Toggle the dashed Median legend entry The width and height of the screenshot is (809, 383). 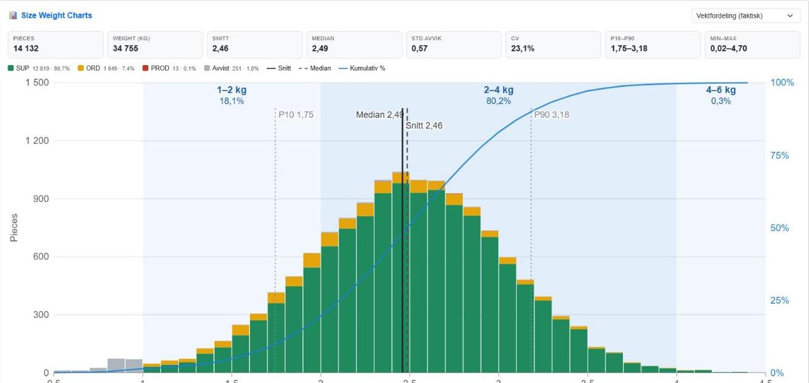coord(315,68)
